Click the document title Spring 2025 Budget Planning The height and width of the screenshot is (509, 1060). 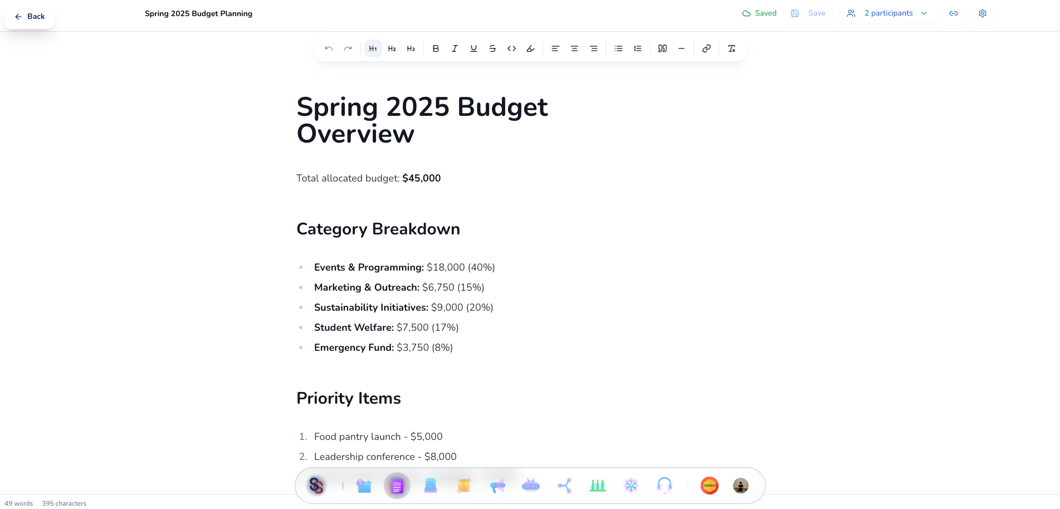(198, 13)
